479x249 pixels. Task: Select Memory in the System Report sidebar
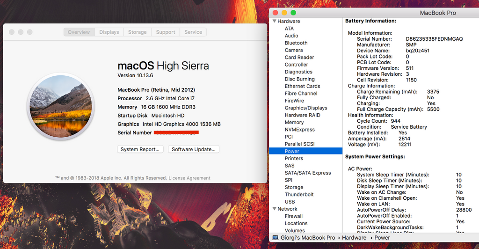294,122
